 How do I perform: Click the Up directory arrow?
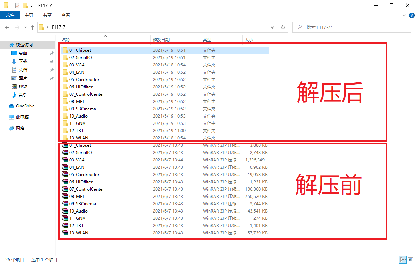point(33,27)
